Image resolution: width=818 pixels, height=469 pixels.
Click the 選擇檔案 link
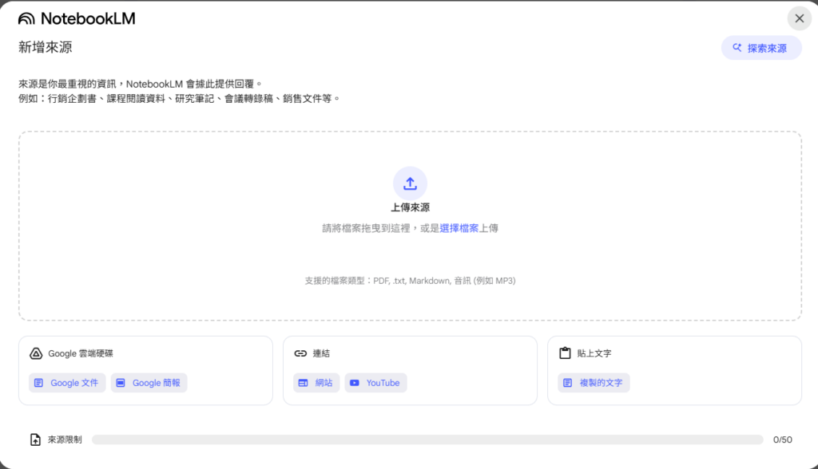pos(459,228)
